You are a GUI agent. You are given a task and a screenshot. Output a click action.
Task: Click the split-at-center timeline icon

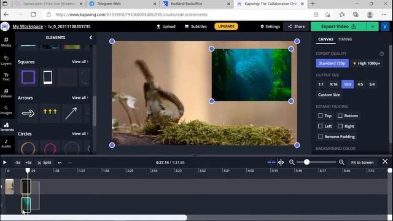click(281, 162)
